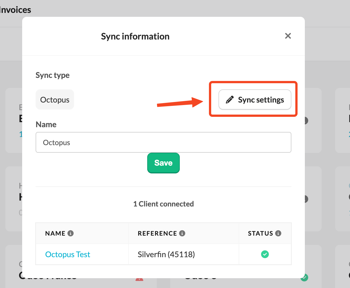Image resolution: width=350 pixels, height=288 pixels.
Task: Click the pencil icon in Sync settings
Action: click(x=230, y=100)
